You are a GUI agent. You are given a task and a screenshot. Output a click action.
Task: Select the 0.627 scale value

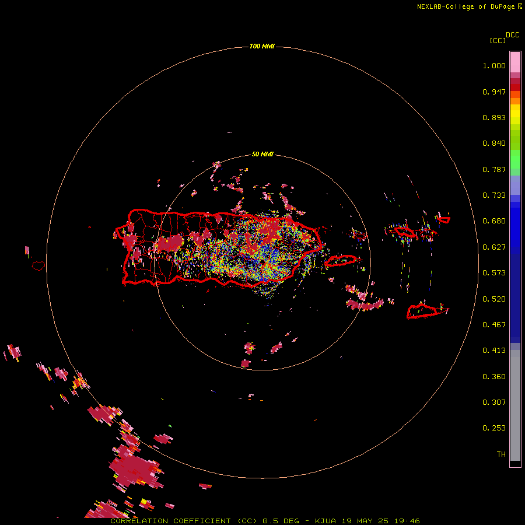pos(494,247)
